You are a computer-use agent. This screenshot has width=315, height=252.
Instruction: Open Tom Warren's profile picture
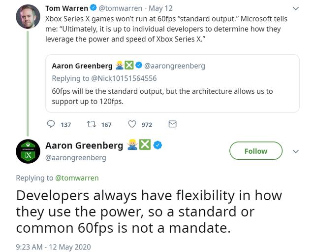[x=28, y=17]
